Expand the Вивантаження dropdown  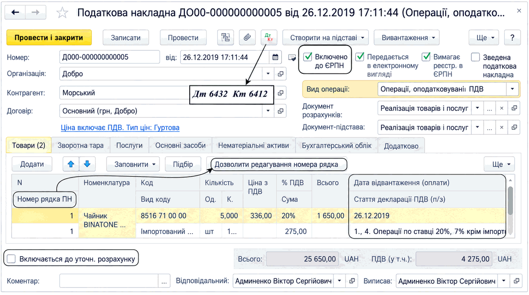406,37
